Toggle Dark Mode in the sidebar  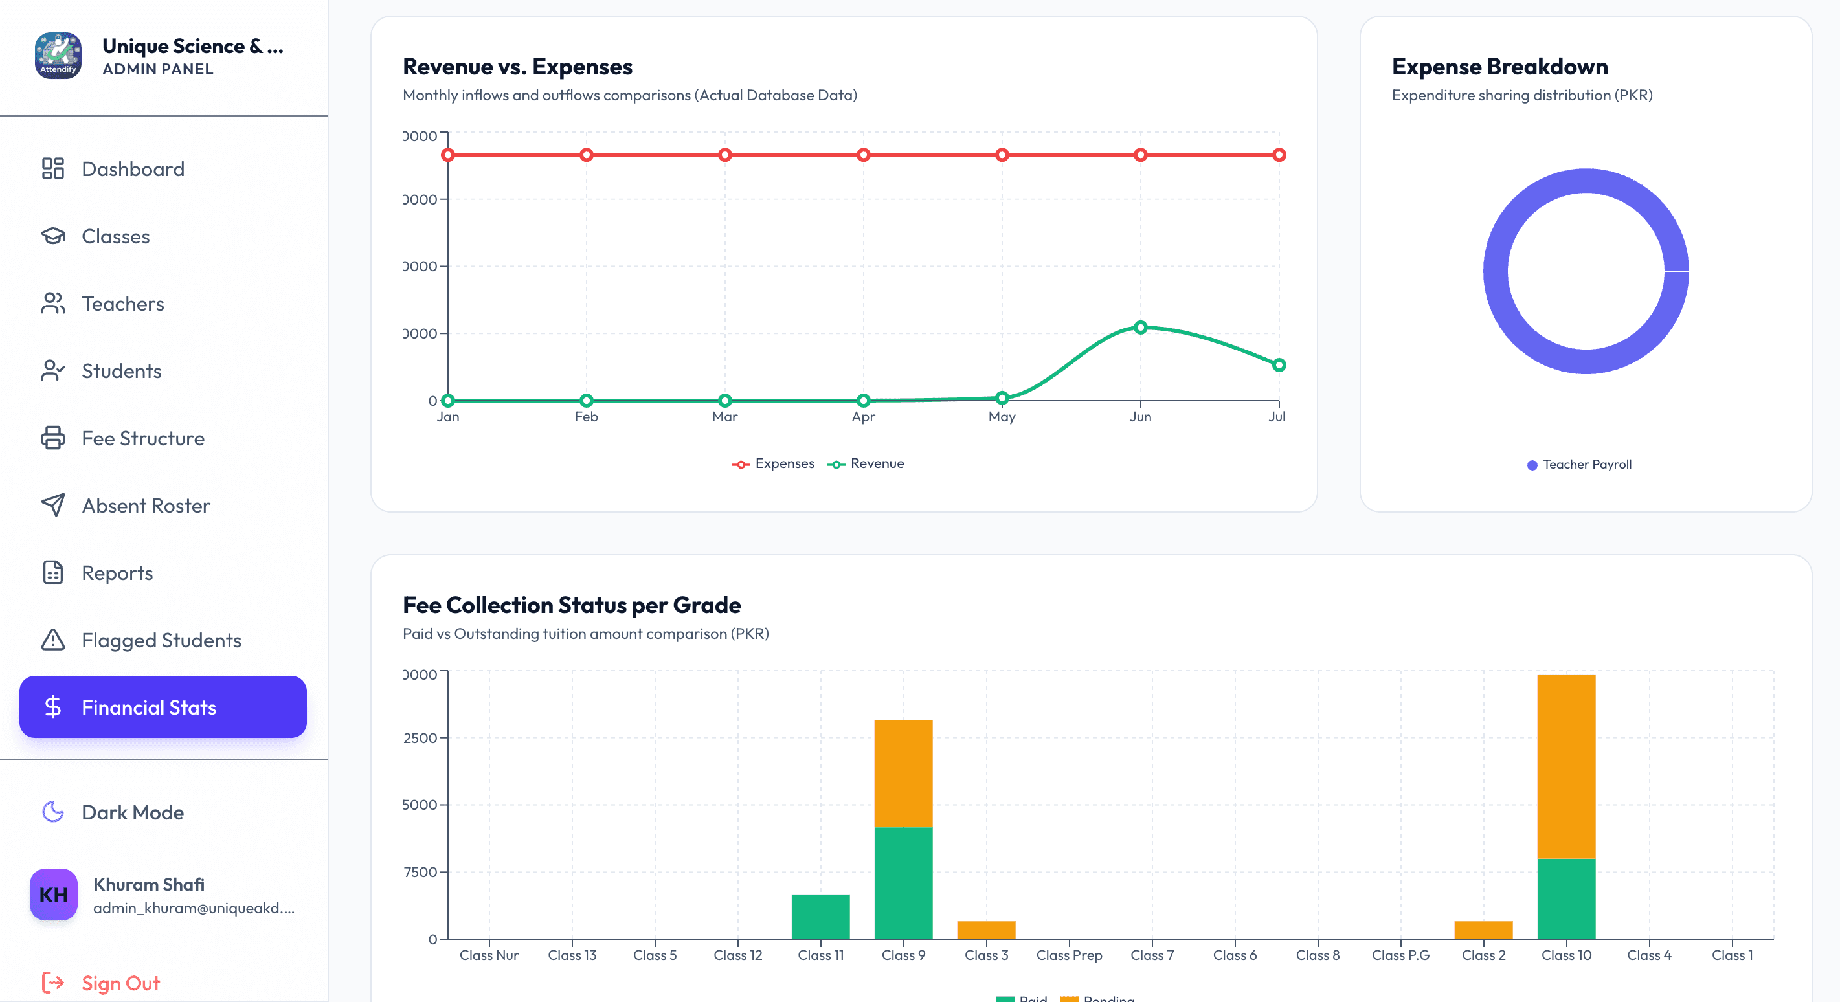112,812
